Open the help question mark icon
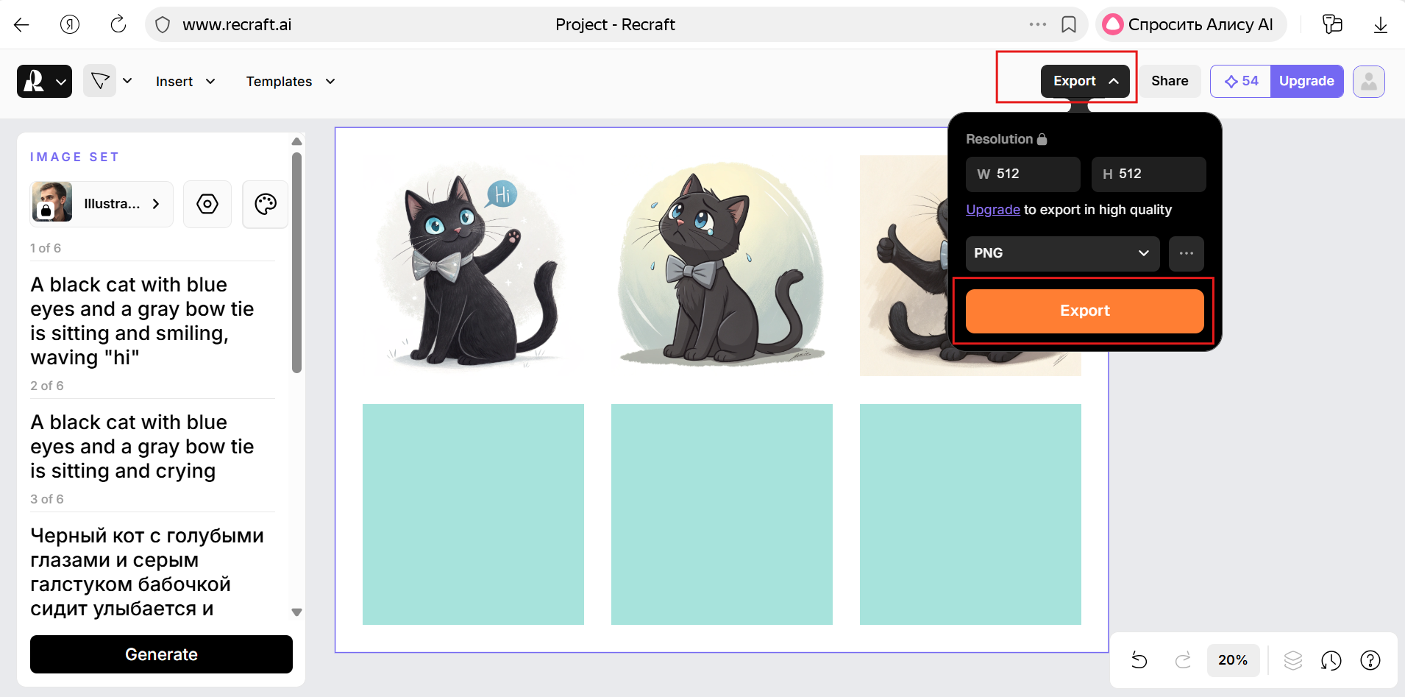The height and width of the screenshot is (697, 1405). coord(1370,660)
